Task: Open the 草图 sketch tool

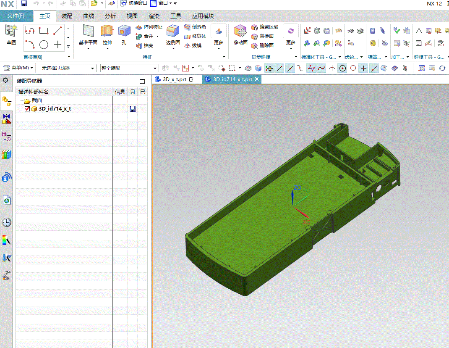Action: click(x=11, y=35)
